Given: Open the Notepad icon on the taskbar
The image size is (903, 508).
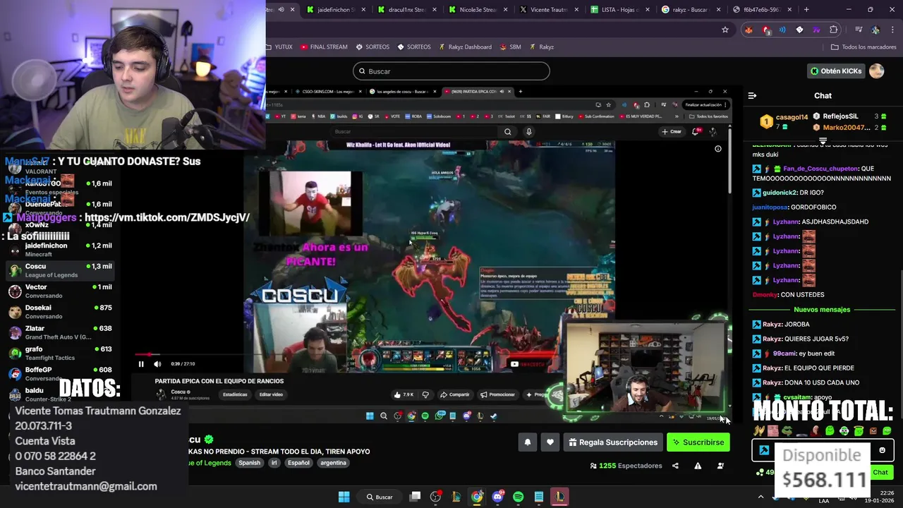Looking at the screenshot, I should point(539,497).
